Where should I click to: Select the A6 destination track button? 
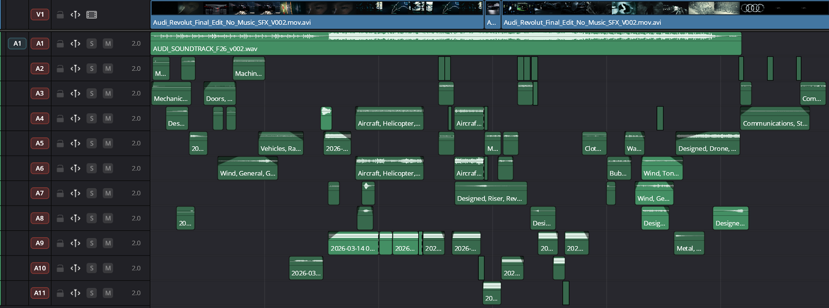pos(40,168)
